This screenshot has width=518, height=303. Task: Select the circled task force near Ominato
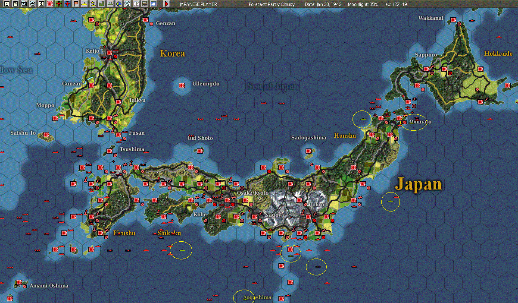413,122
